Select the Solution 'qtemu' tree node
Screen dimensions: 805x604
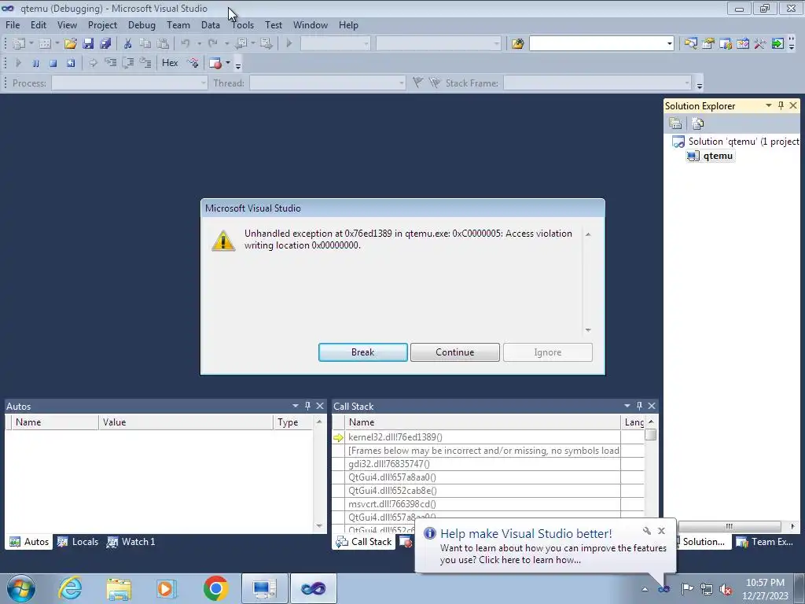(x=736, y=142)
